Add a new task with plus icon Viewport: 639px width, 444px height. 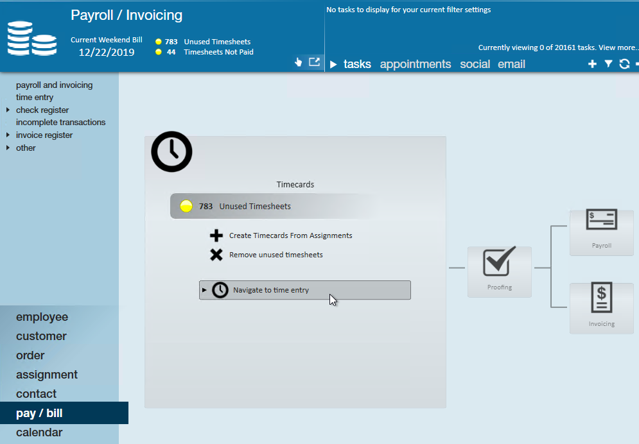pyautogui.click(x=592, y=64)
